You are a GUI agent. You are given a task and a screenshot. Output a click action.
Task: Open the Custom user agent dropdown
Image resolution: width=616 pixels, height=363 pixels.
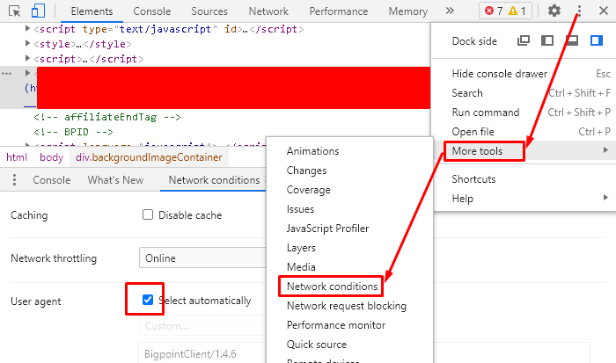202,325
